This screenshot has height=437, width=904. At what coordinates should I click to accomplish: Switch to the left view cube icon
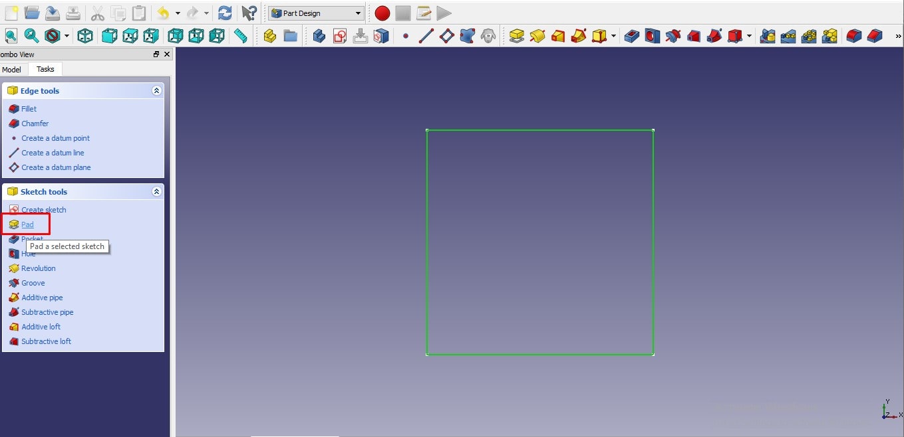click(x=217, y=36)
